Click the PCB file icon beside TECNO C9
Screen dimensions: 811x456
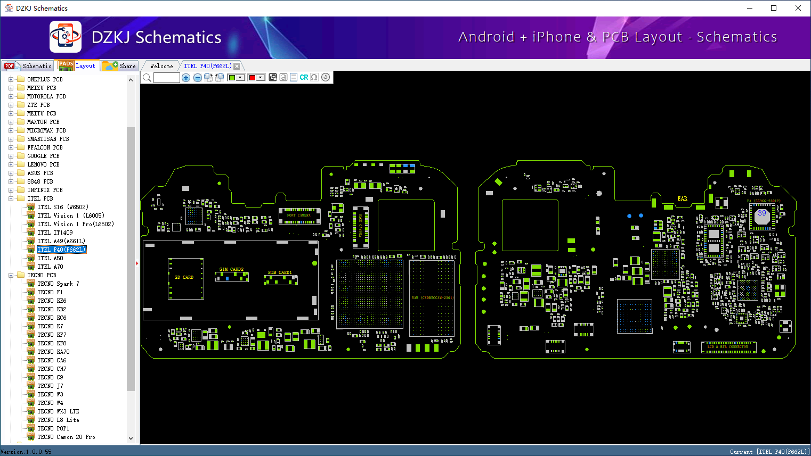point(31,377)
